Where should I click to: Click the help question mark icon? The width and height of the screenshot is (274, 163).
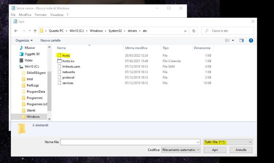pyautogui.click(x=251, y=40)
